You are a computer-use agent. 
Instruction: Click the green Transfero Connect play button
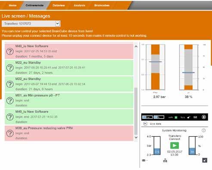[175, 146]
